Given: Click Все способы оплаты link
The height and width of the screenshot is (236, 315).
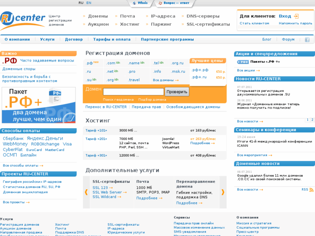Looking at the screenshot, I should coord(23,166).
